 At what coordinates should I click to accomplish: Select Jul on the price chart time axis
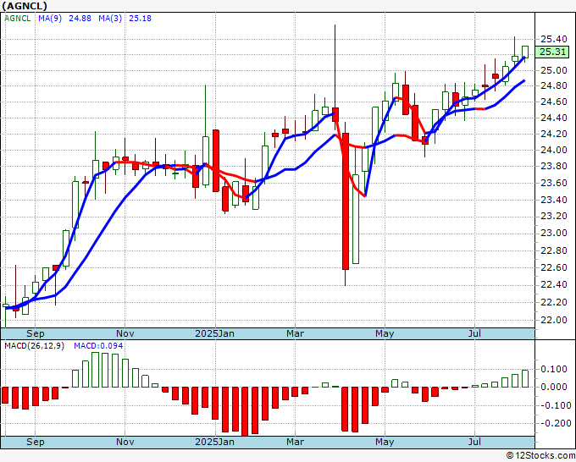[x=474, y=333]
